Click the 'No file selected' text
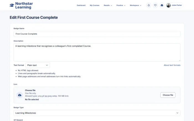 (32, 99)
